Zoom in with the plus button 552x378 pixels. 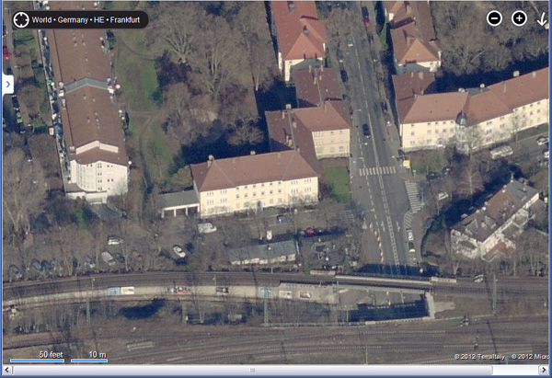(519, 18)
